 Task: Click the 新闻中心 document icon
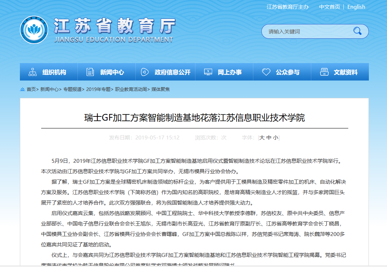coord(90,72)
